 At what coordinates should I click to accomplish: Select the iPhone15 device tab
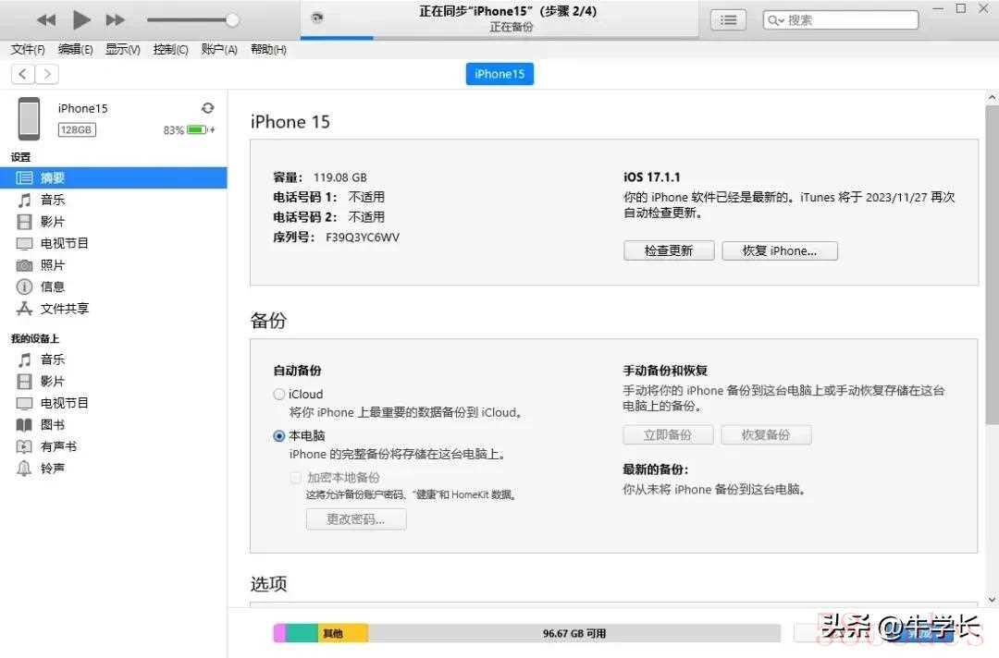click(499, 74)
